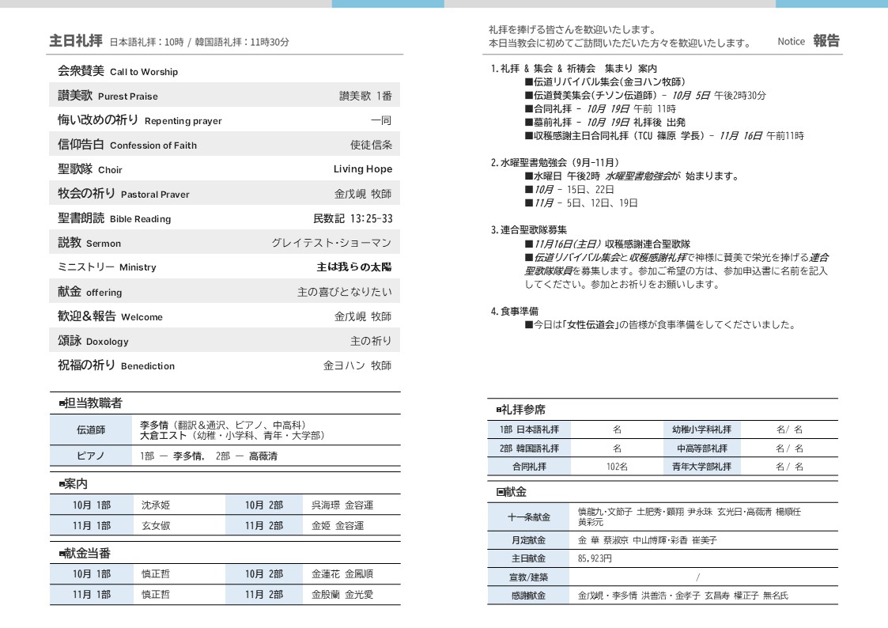
Task: Click the Bible Reading reference 民数記 13:25-33
Action: [352, 218]
